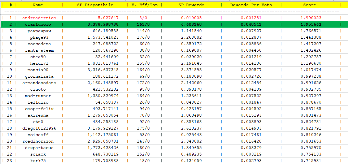Click SP Rewards value 1.233611
The height and width of the screenshot is (164, 348).
click(x=191, y=96)
